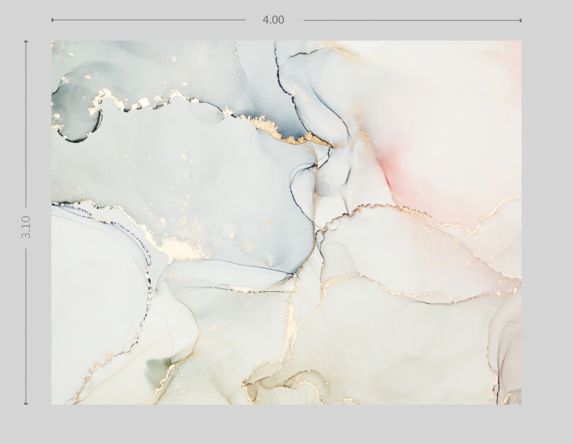Click the 3.10 height dimension label
The image size is (573, 444).
(x=26, y=227)
